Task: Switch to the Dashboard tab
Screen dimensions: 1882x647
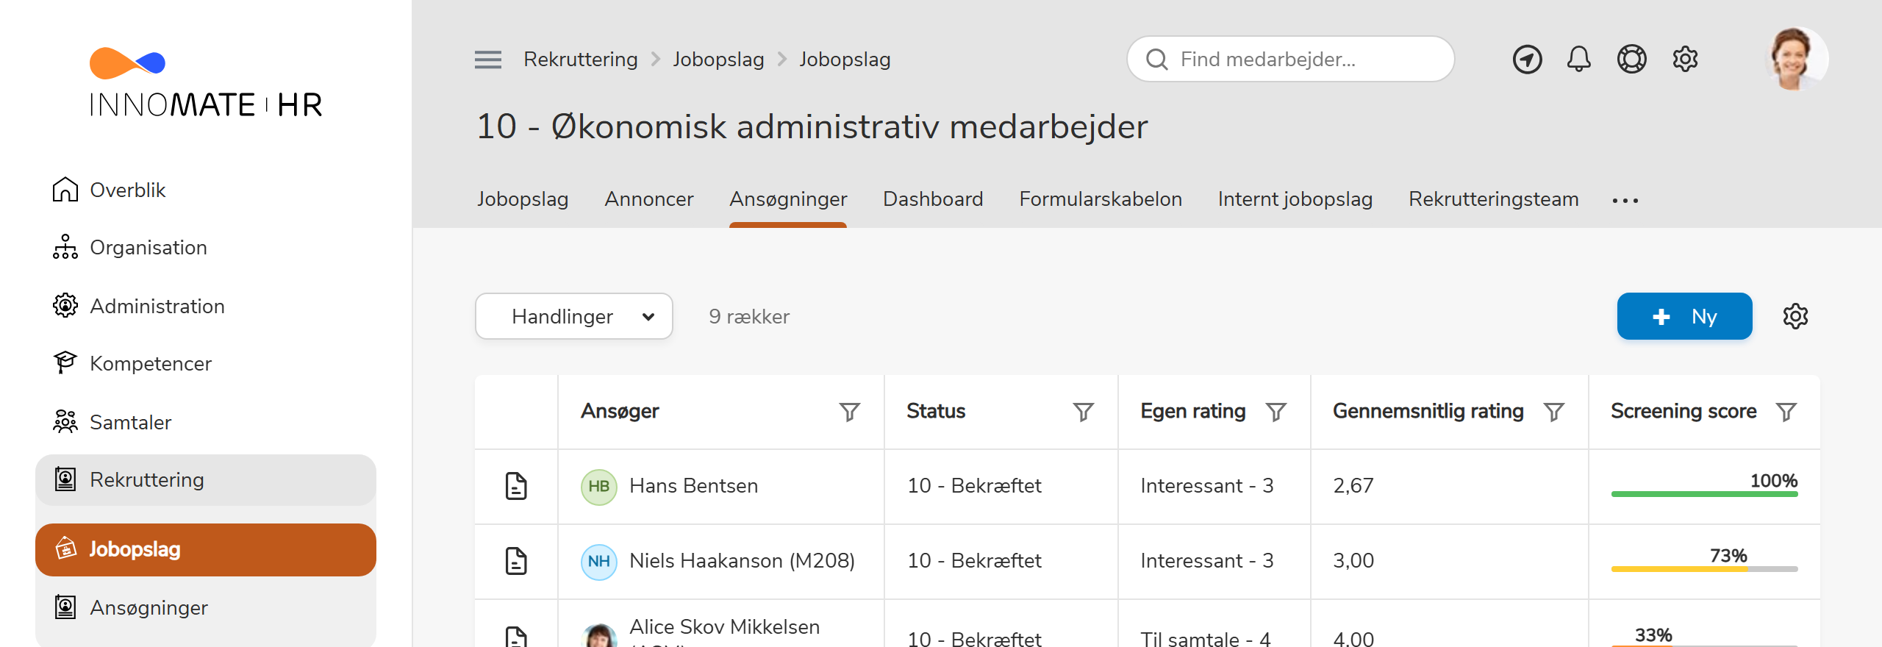Action: [x=933, y=199]
